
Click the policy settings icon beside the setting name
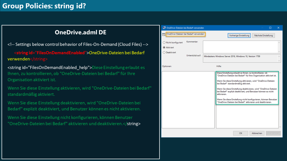tap(163, 34)
